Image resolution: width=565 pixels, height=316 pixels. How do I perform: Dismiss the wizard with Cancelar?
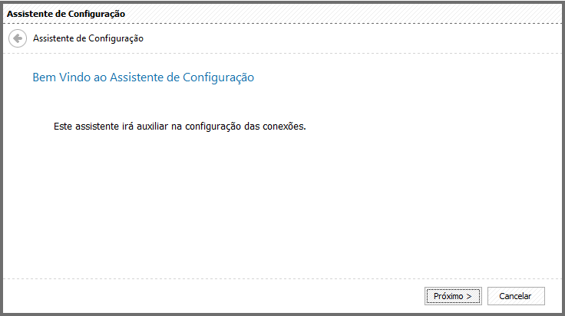tap(516, 296)
